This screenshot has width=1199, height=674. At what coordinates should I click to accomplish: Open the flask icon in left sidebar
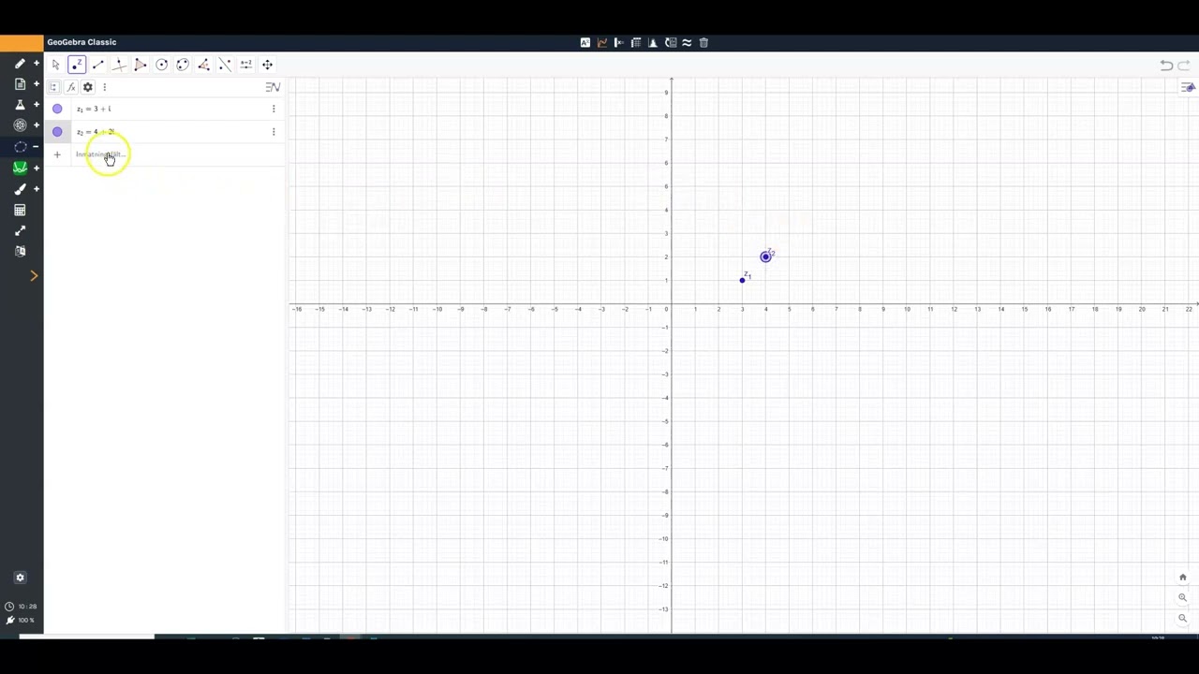coord(20,105)
